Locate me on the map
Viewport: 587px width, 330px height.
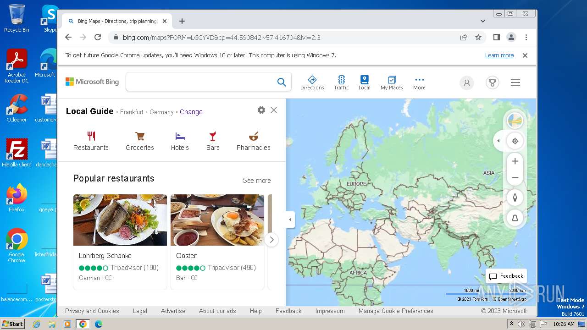coord(515,141)
